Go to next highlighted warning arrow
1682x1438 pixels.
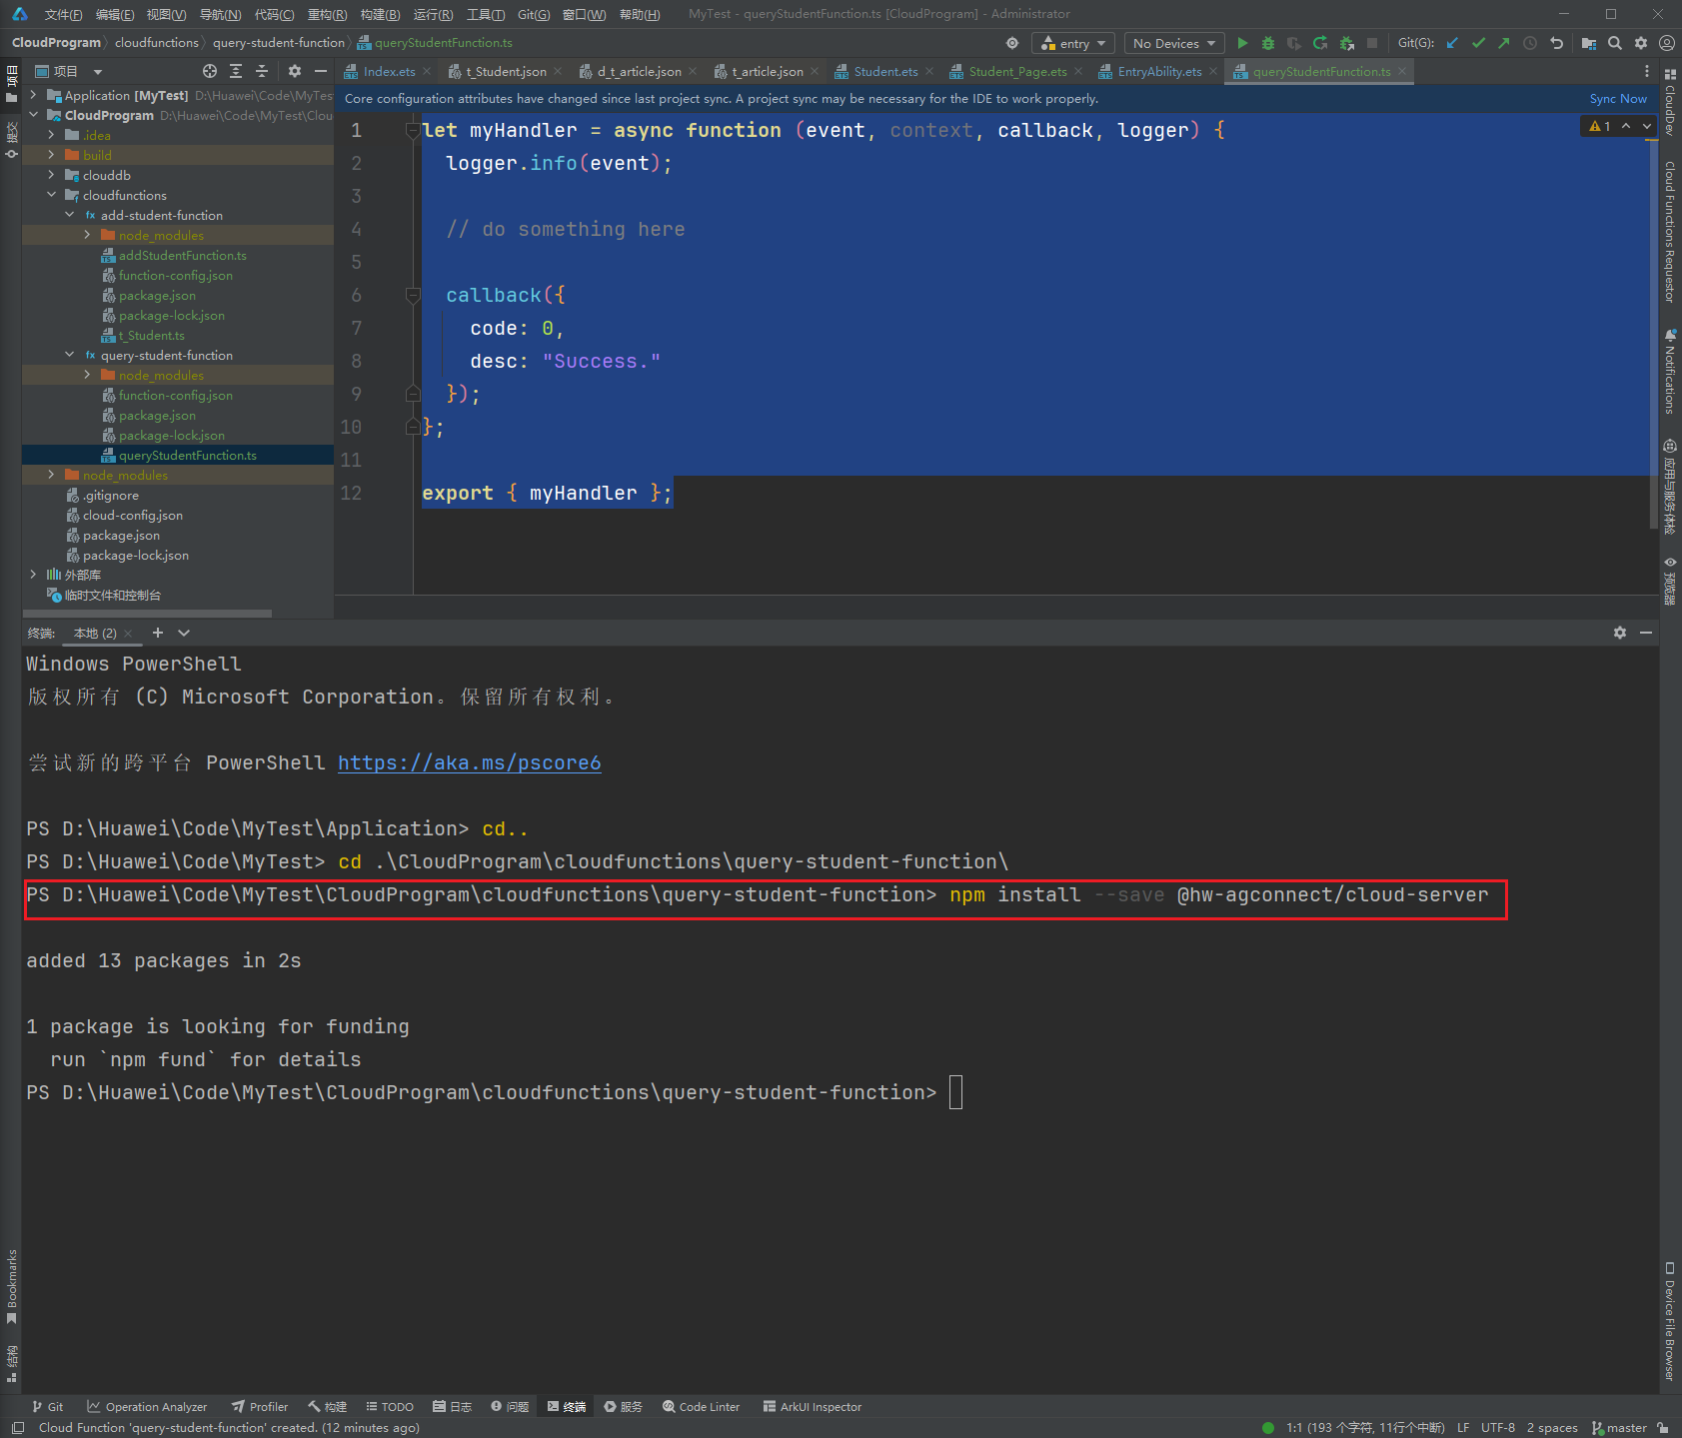click(1647, 126)
